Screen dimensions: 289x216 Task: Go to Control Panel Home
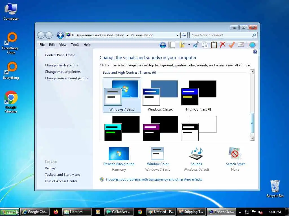[60, 55]
